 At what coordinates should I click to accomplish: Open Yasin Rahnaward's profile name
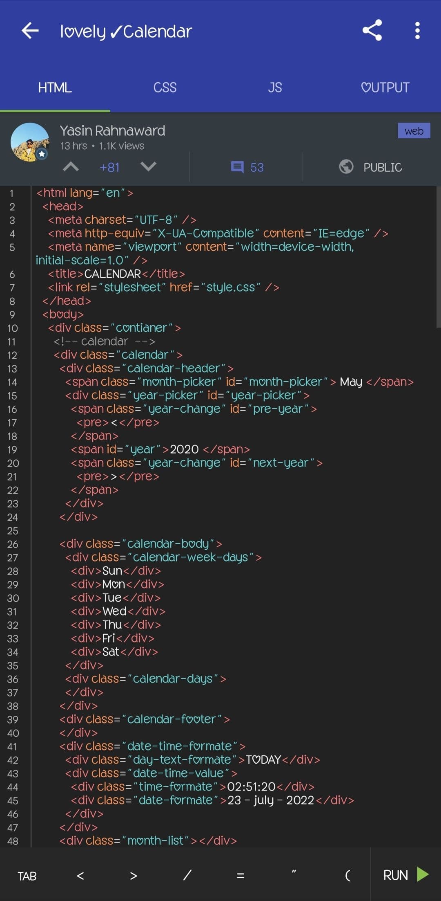[x=112, y=131]
